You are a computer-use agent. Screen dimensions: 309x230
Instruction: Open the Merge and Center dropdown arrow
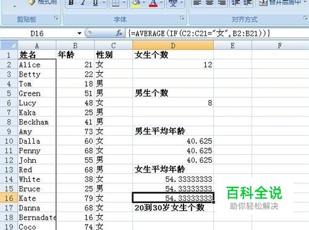click(x=306, y=2)
